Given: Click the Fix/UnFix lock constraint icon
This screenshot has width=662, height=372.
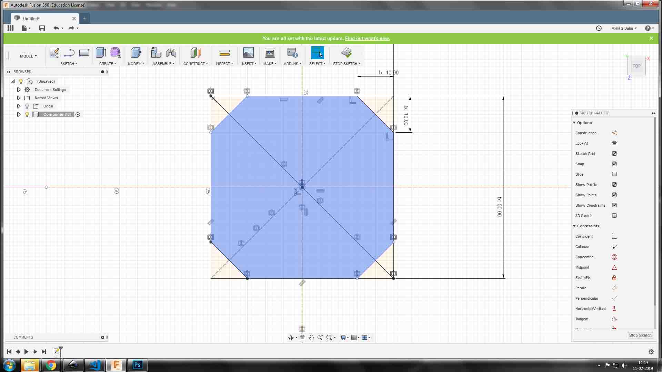Looking at the screenshot, I should (x=614, y=278).
